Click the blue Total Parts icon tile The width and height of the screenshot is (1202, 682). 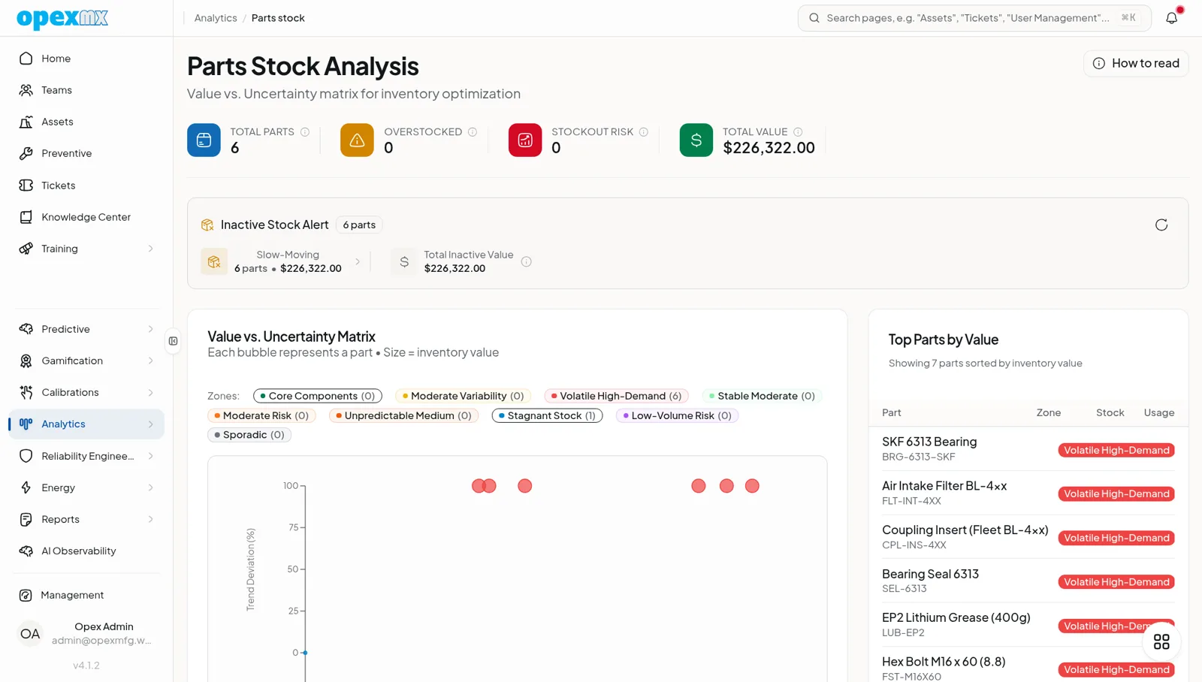(204, 140)
